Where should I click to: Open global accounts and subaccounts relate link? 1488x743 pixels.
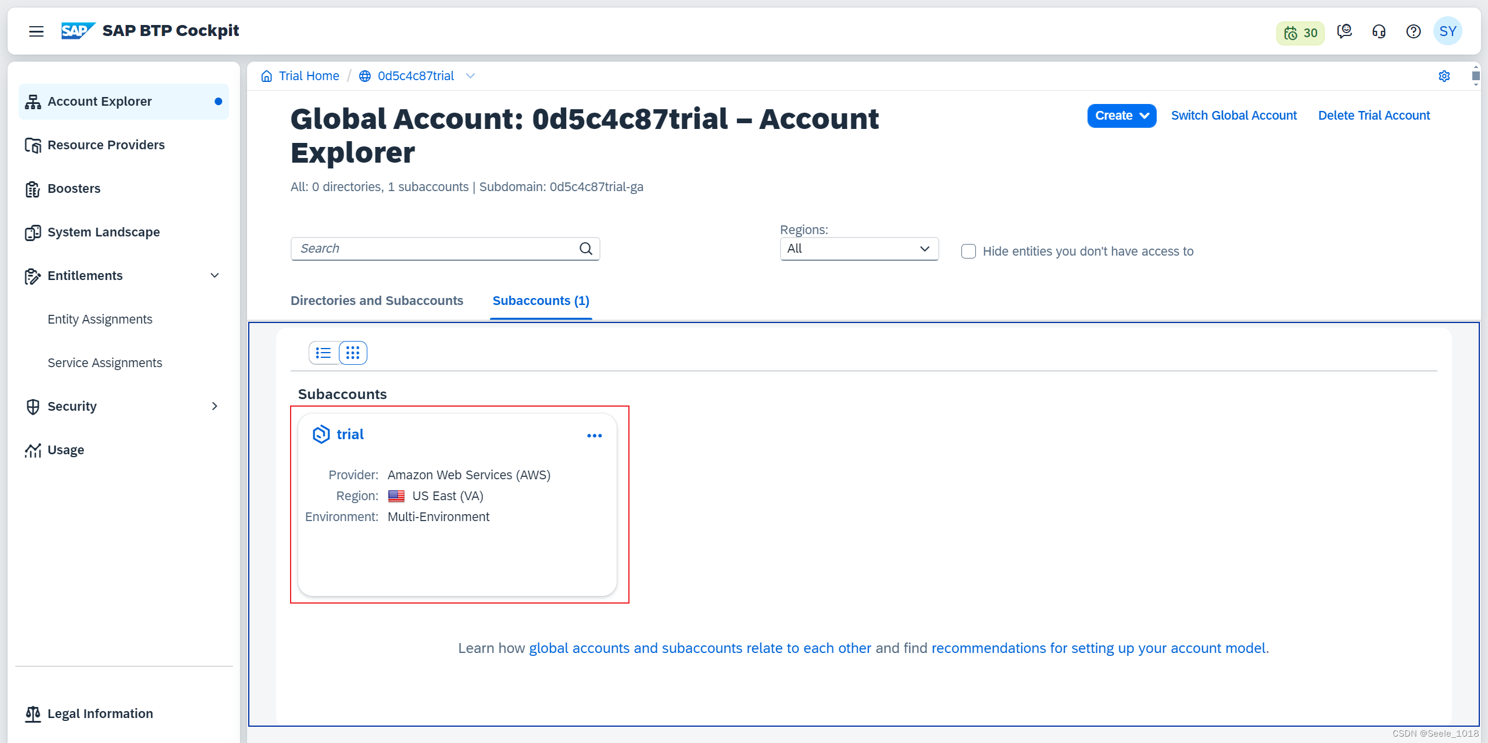[700, 648]
